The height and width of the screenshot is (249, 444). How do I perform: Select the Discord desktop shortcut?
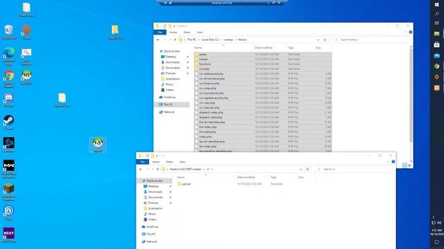[9, 100]
